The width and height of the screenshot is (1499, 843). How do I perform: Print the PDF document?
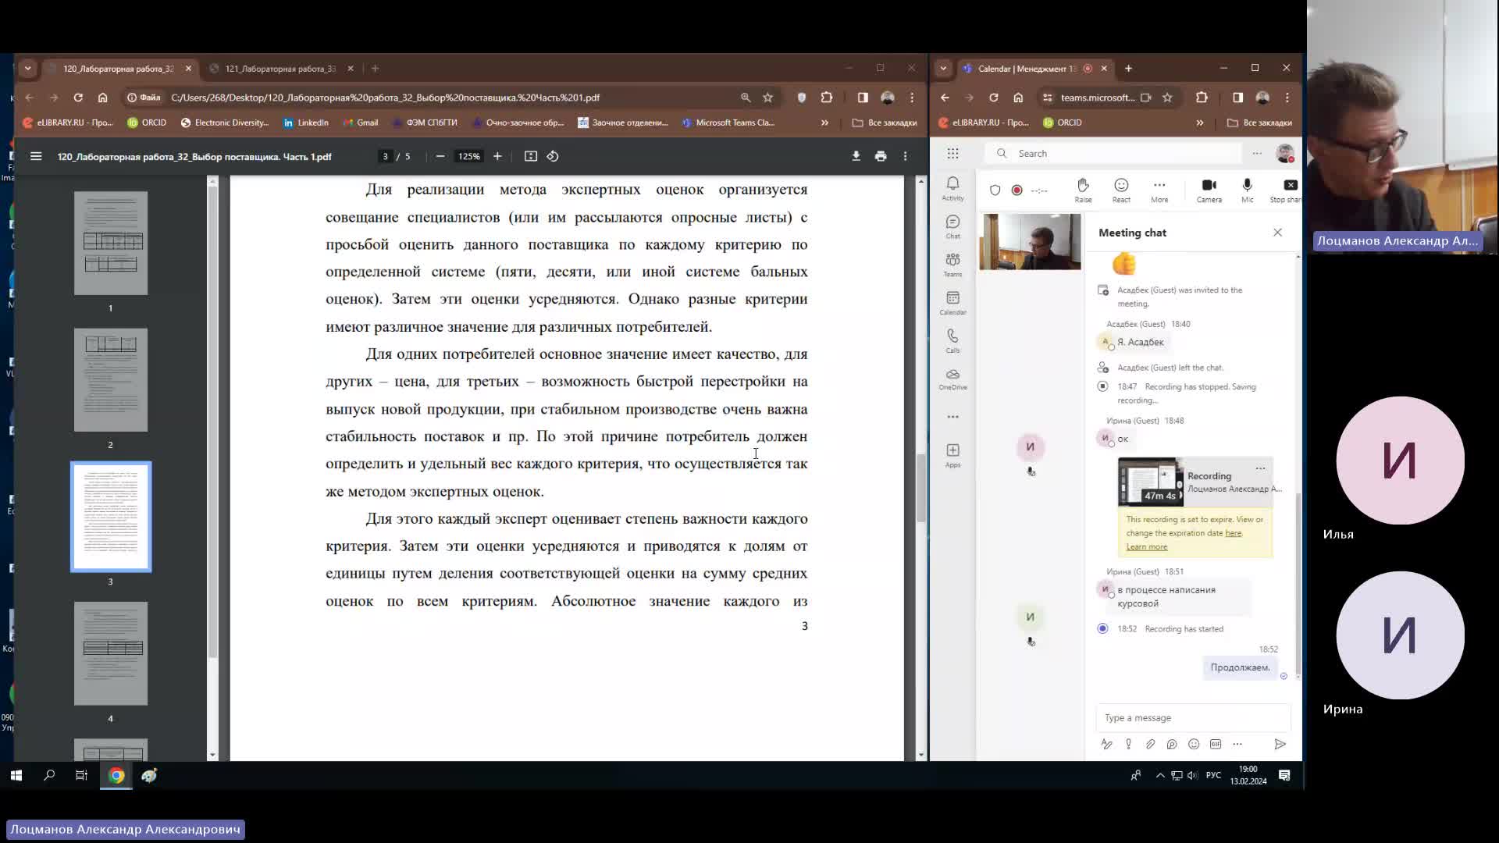point(881,156)
